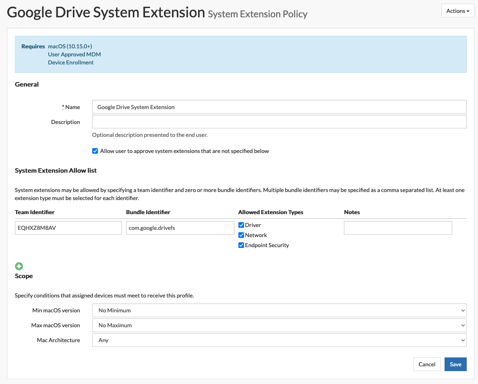This screenshot has height=384, width=478.
Task: Click the User Approved MDM requirement text
Action: point(74,54)
